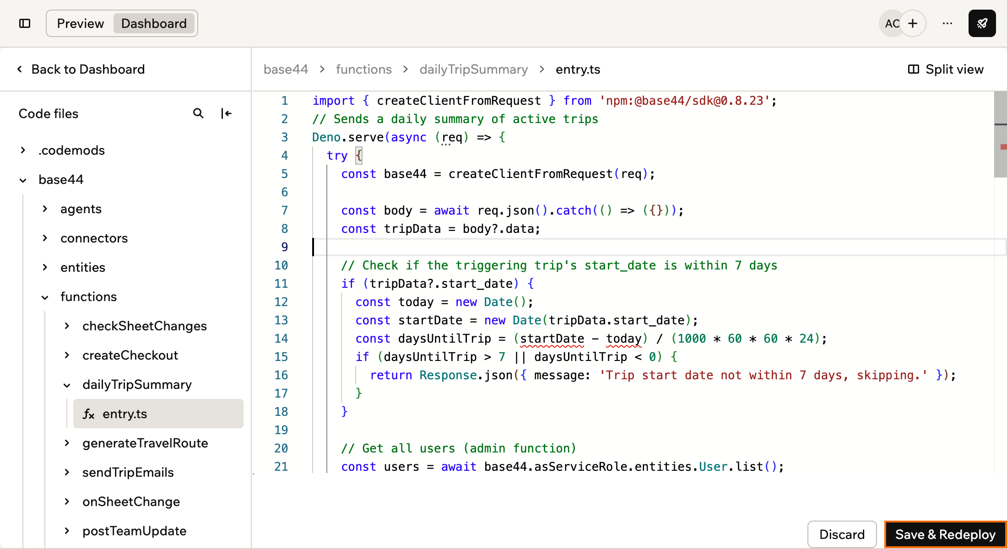Screen dimensions: 1007x549
Task: Discard the code changes
Action: [x=842, y=534]
